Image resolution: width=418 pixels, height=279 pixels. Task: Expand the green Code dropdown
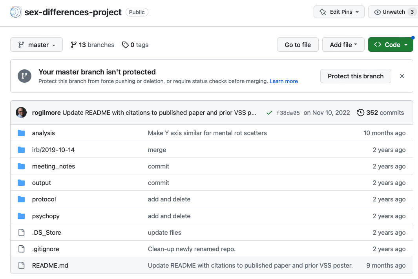point(391,45)
